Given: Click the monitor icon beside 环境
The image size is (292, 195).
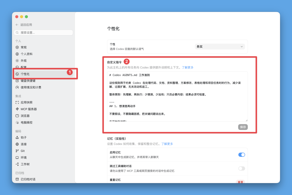Looking at the screenshot, I should click(17, 158).
